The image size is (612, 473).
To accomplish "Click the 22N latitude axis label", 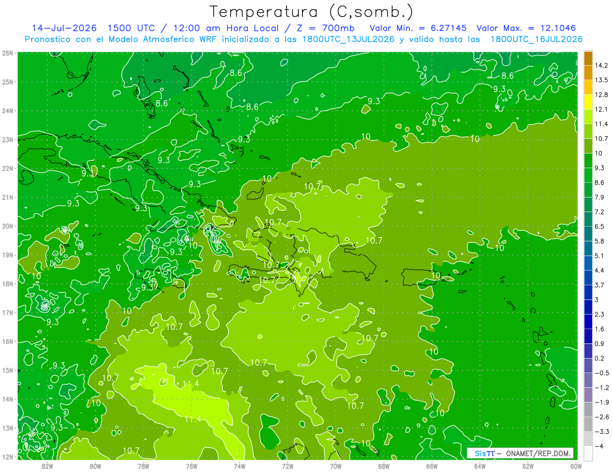I will pos(7,168).
